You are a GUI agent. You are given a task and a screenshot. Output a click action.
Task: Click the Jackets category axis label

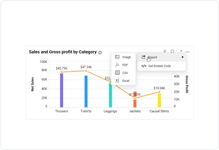point(135,111)
